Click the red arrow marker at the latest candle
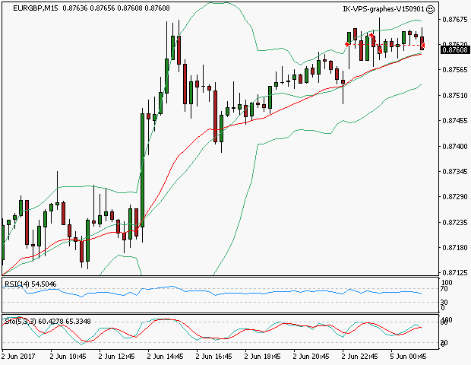Screen dimensions: 471x365 point(422,47)
